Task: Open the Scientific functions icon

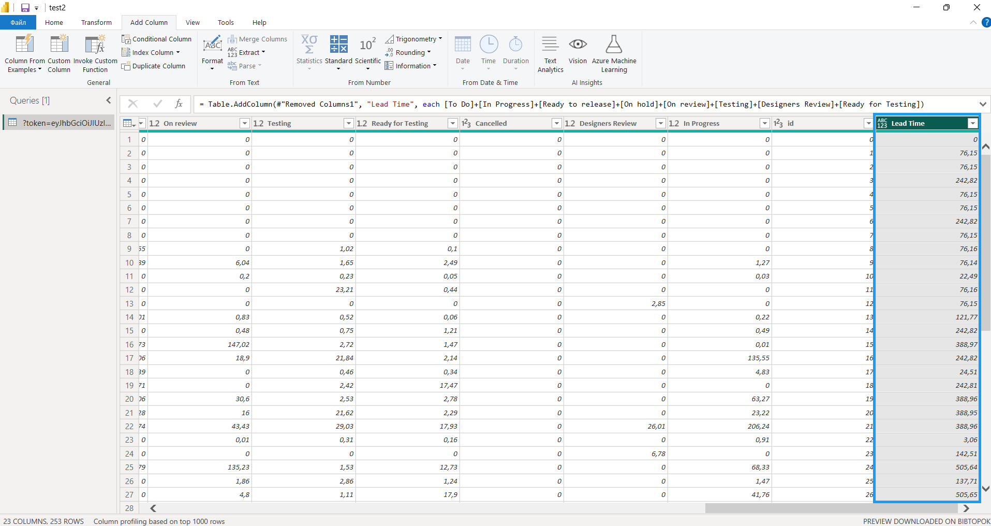Action: 367,46
